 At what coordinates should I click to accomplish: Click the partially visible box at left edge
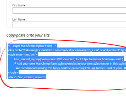click(0, 50)
